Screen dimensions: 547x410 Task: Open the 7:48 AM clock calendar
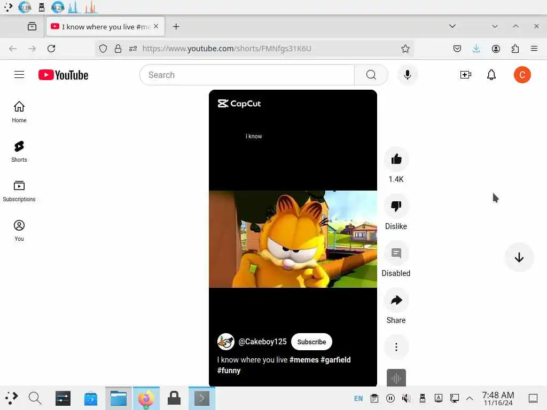[x=498, y=398]
